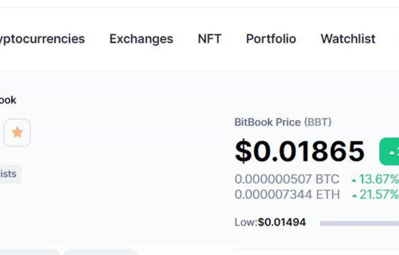The height and width of the screenshot is (255, 399).
Task: Open the NFT navigation item
Action: tap(209, 39)
